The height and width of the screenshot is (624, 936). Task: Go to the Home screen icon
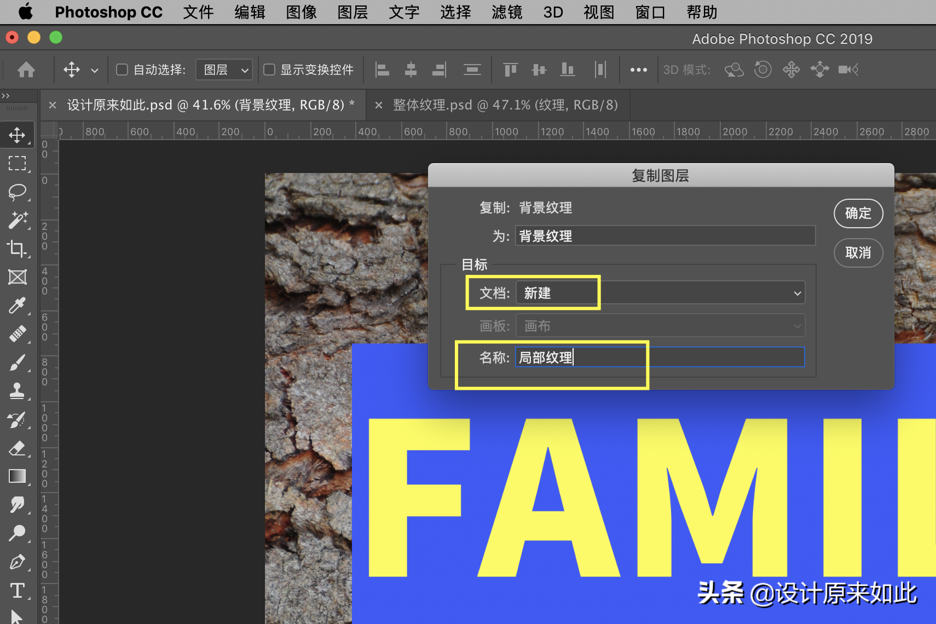[x=26, y=70]
